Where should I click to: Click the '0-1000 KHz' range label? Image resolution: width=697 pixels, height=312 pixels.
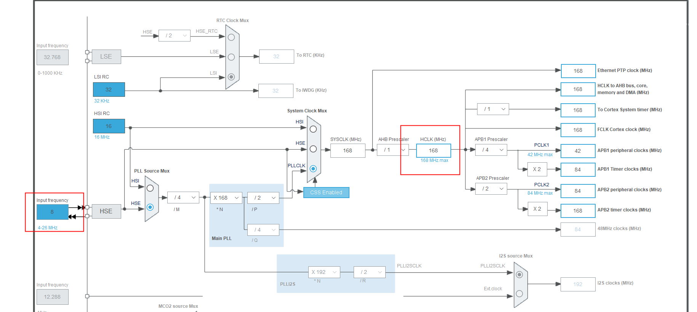point(50,73)
